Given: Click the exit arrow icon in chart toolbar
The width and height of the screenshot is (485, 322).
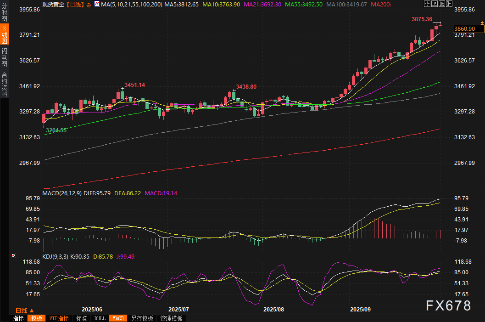Looking at the screenshot, I should tap(448, 4).
